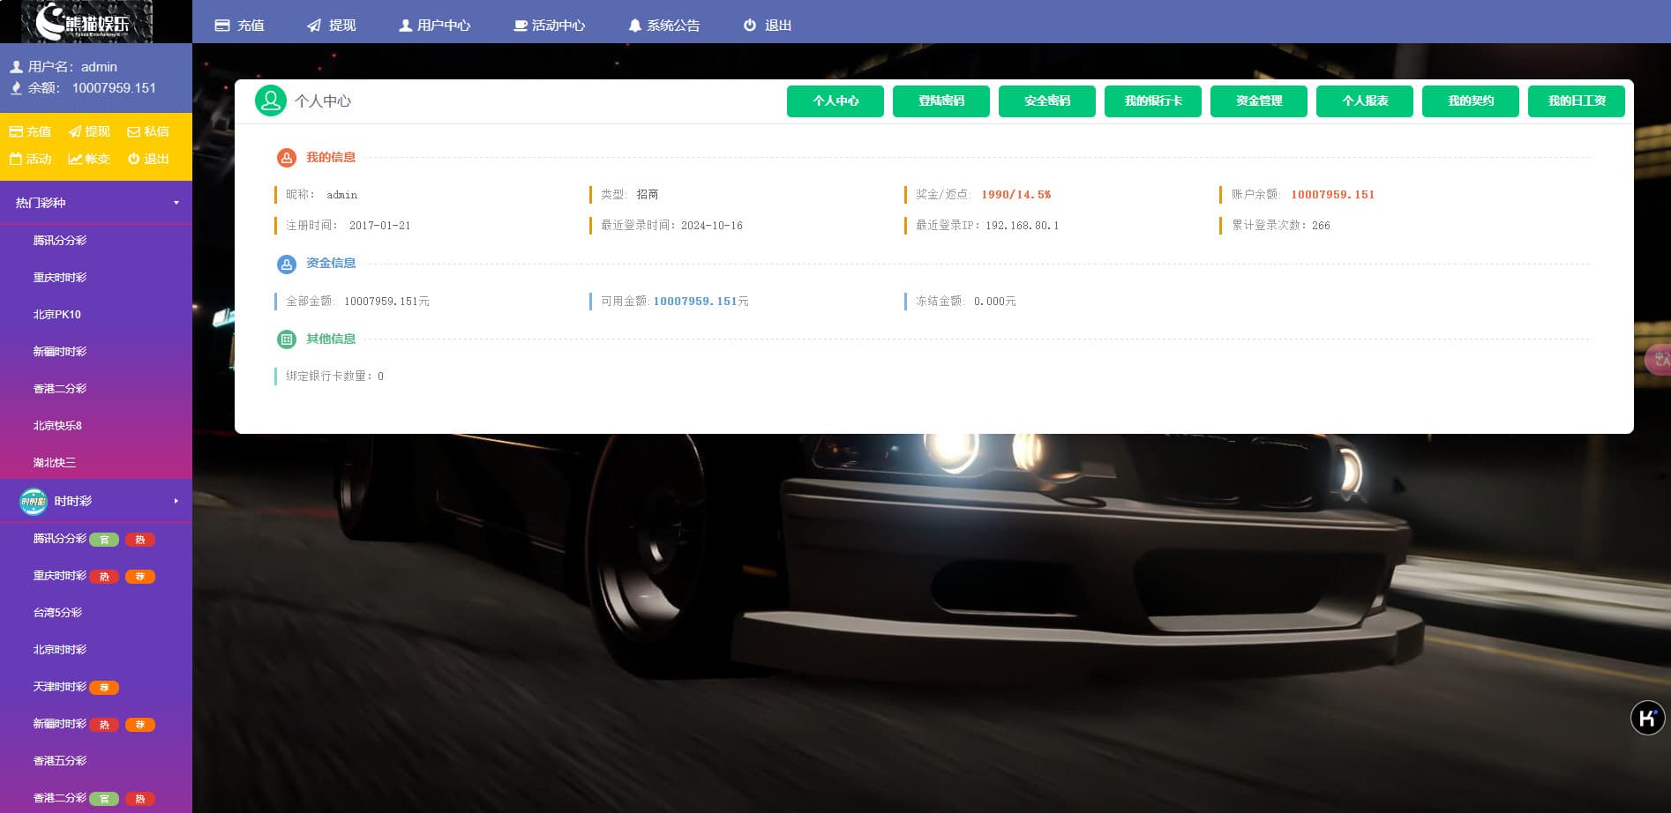Image resolution: width=1671 pixels, height=813 pixels.
Task: Click the 我的日工资 button
Action: 1576,101
